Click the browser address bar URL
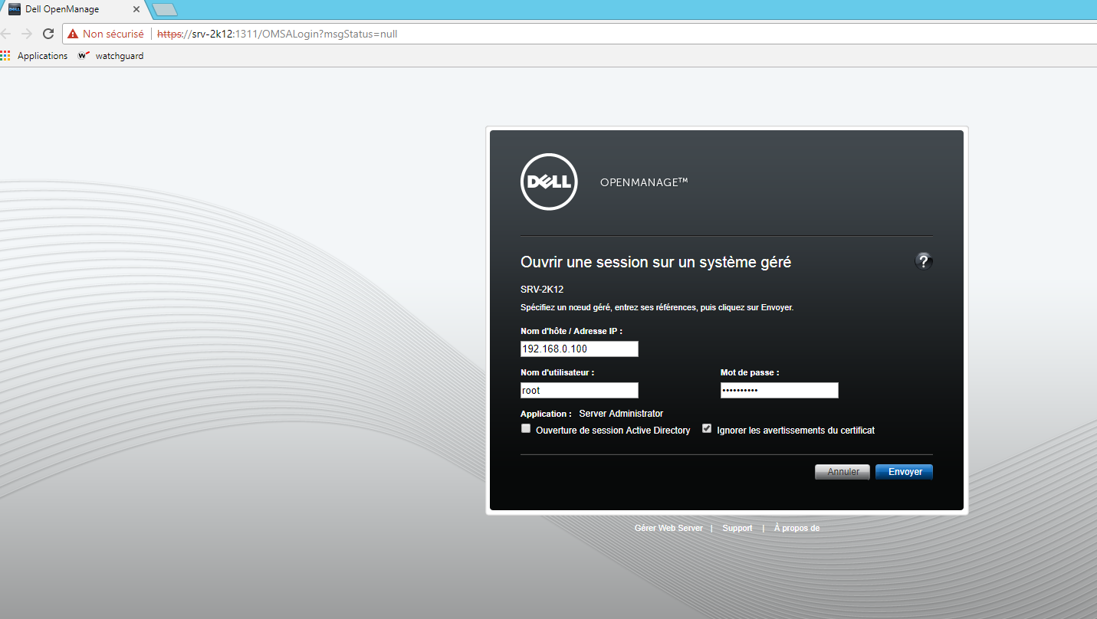The image size is (1097, 619). click(278, 34)
